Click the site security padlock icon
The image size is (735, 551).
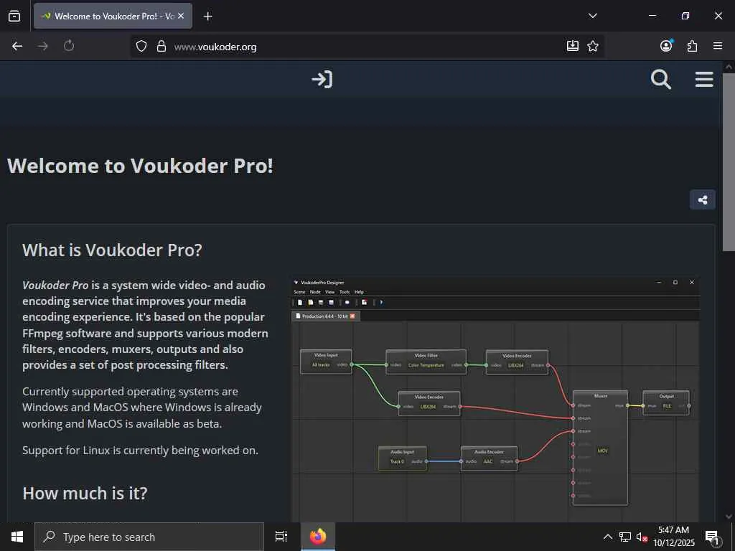[161, 46]
